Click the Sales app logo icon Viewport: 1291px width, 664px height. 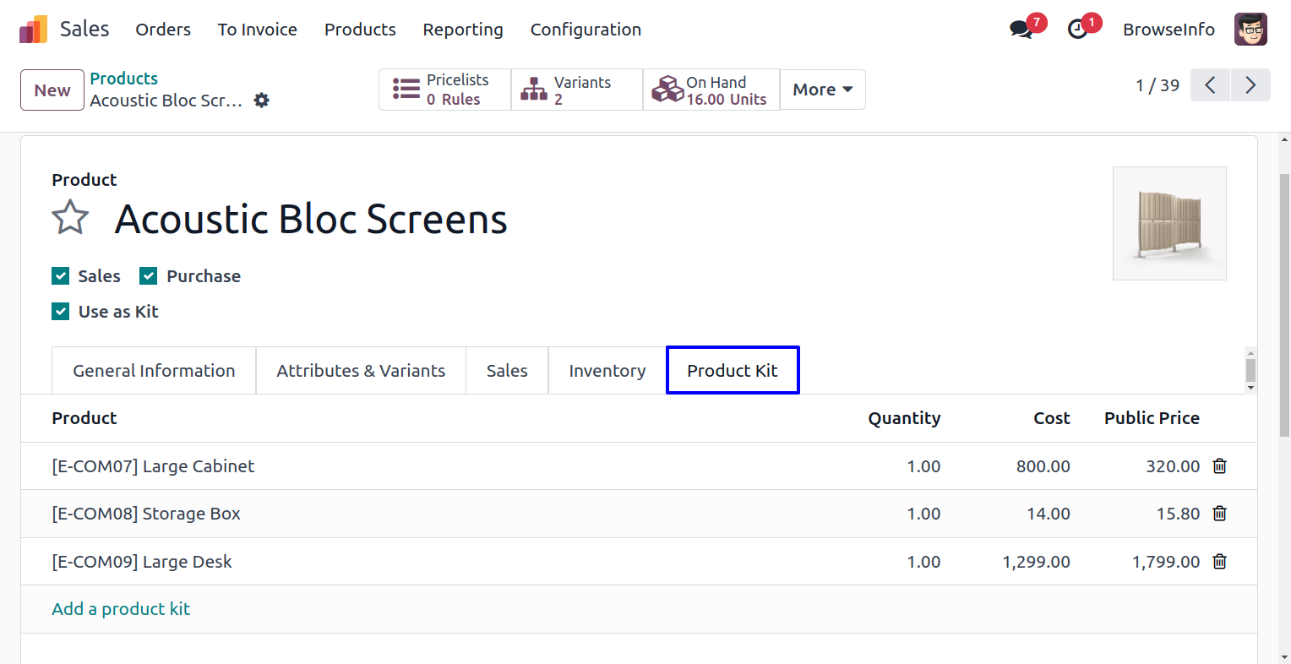34,30
